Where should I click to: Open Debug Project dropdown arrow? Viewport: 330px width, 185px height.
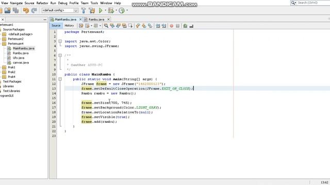(x=116, y=10)
